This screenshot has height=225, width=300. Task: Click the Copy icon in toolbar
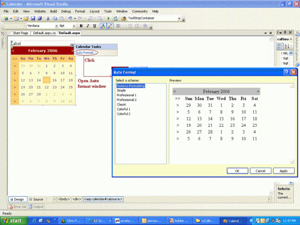pos(55,18)
